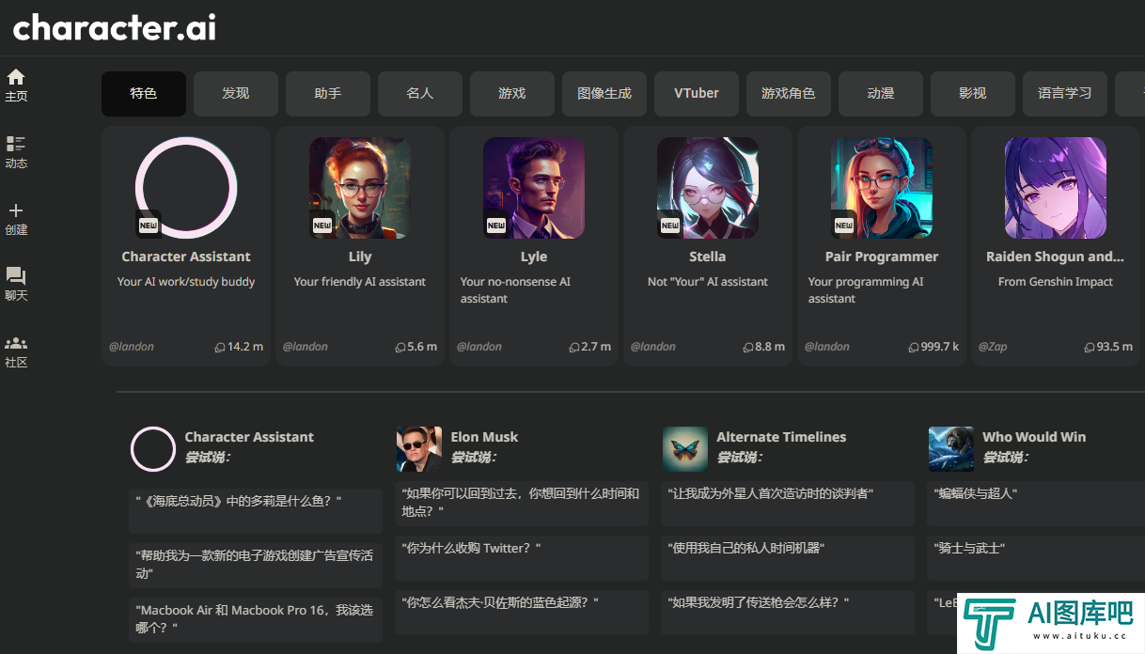Switch to the 发现 category tab
The height and width of the screenshot is (654, 1145).
236,94
